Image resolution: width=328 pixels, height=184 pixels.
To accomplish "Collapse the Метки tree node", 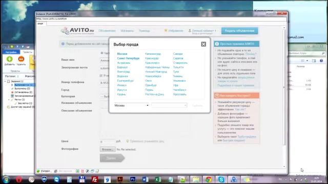I will (x=9, y=100).
